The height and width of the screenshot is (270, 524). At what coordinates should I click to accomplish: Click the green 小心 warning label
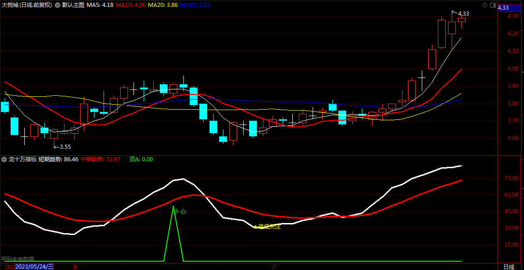coord(180,211)
